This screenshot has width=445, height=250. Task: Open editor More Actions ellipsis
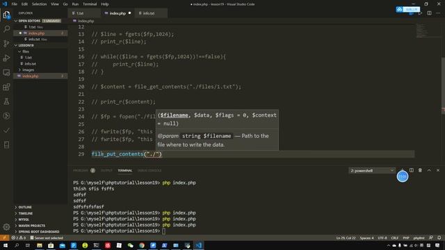coord(438,13)
